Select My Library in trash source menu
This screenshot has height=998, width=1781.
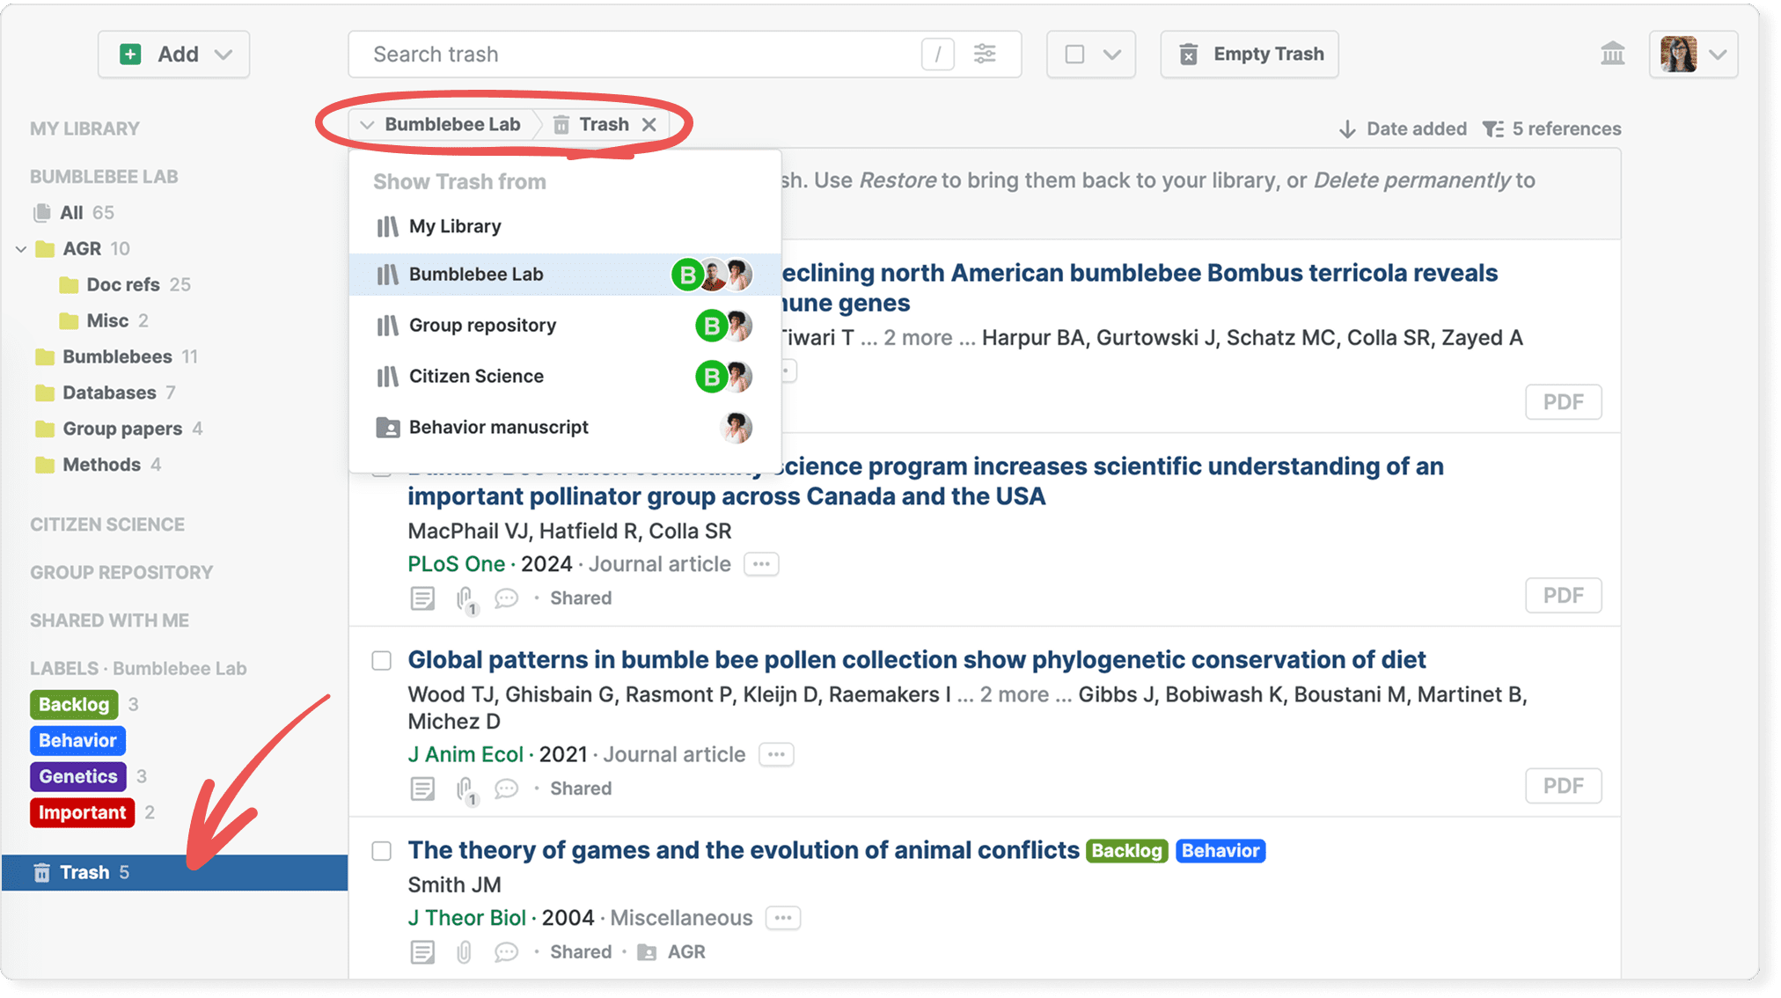pyautogui.click(x=455, y=226)
